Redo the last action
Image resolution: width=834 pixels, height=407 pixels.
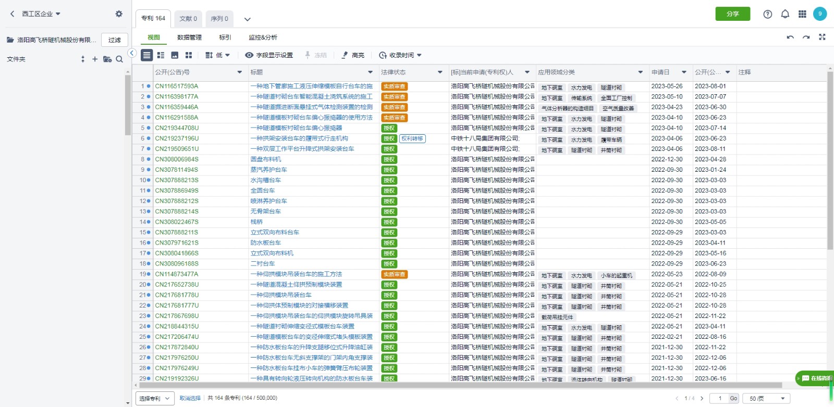pyautogui.click(x=806, y=37)
